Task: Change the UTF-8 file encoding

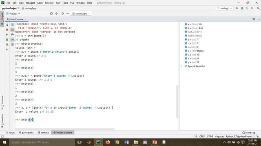Action: pos(210,137)
